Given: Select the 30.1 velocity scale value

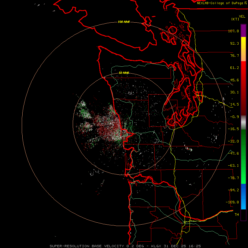Looking at the screenshot, I should tap(234, 92).
